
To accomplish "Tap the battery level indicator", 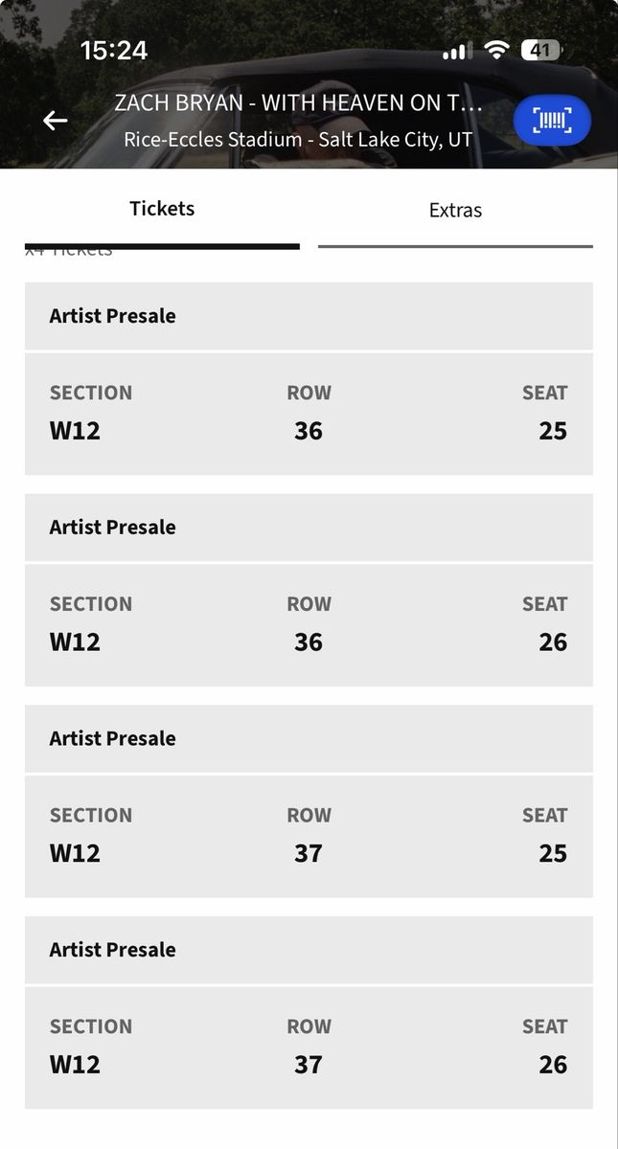I will point(542,51).
